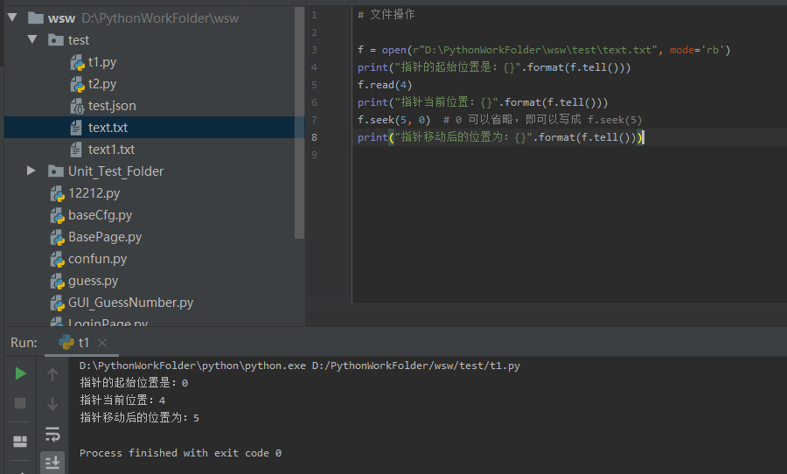Click the text file icon of text1.txt

76,150
